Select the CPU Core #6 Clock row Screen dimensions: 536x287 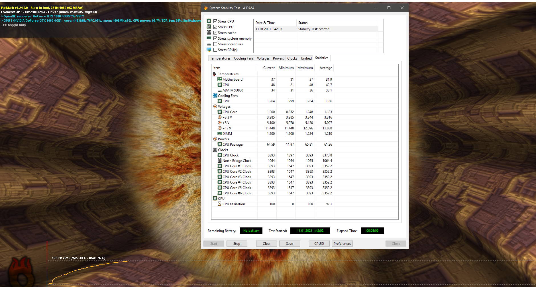tap(305, 193)
